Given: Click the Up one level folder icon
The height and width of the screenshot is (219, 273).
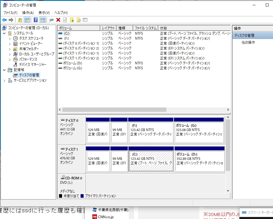Looking at the screenshot, I should [x=20, y=20].
